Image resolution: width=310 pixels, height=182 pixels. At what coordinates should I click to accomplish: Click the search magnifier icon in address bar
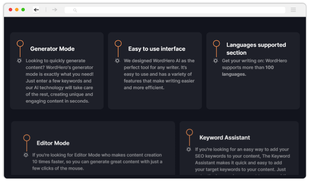75,10
